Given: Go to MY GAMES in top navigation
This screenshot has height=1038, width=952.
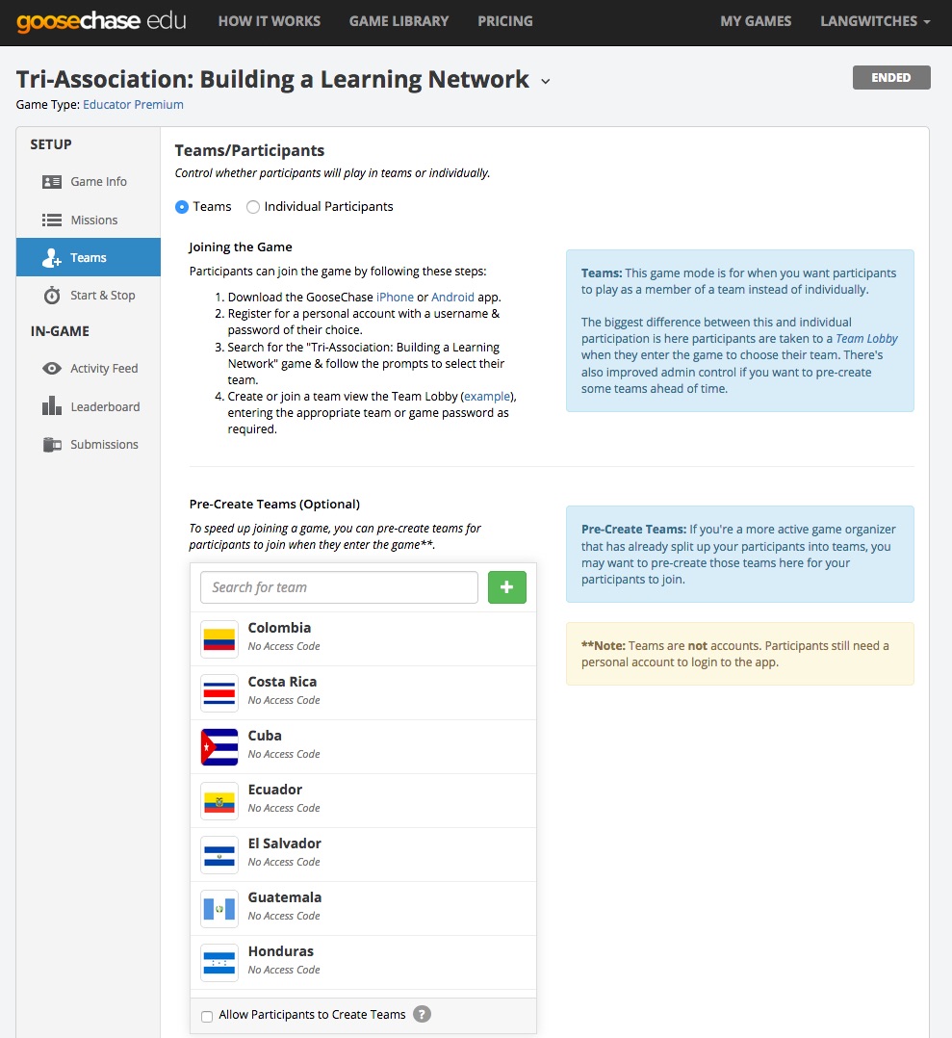Looking at the screenshot, I should coord(756,21).
